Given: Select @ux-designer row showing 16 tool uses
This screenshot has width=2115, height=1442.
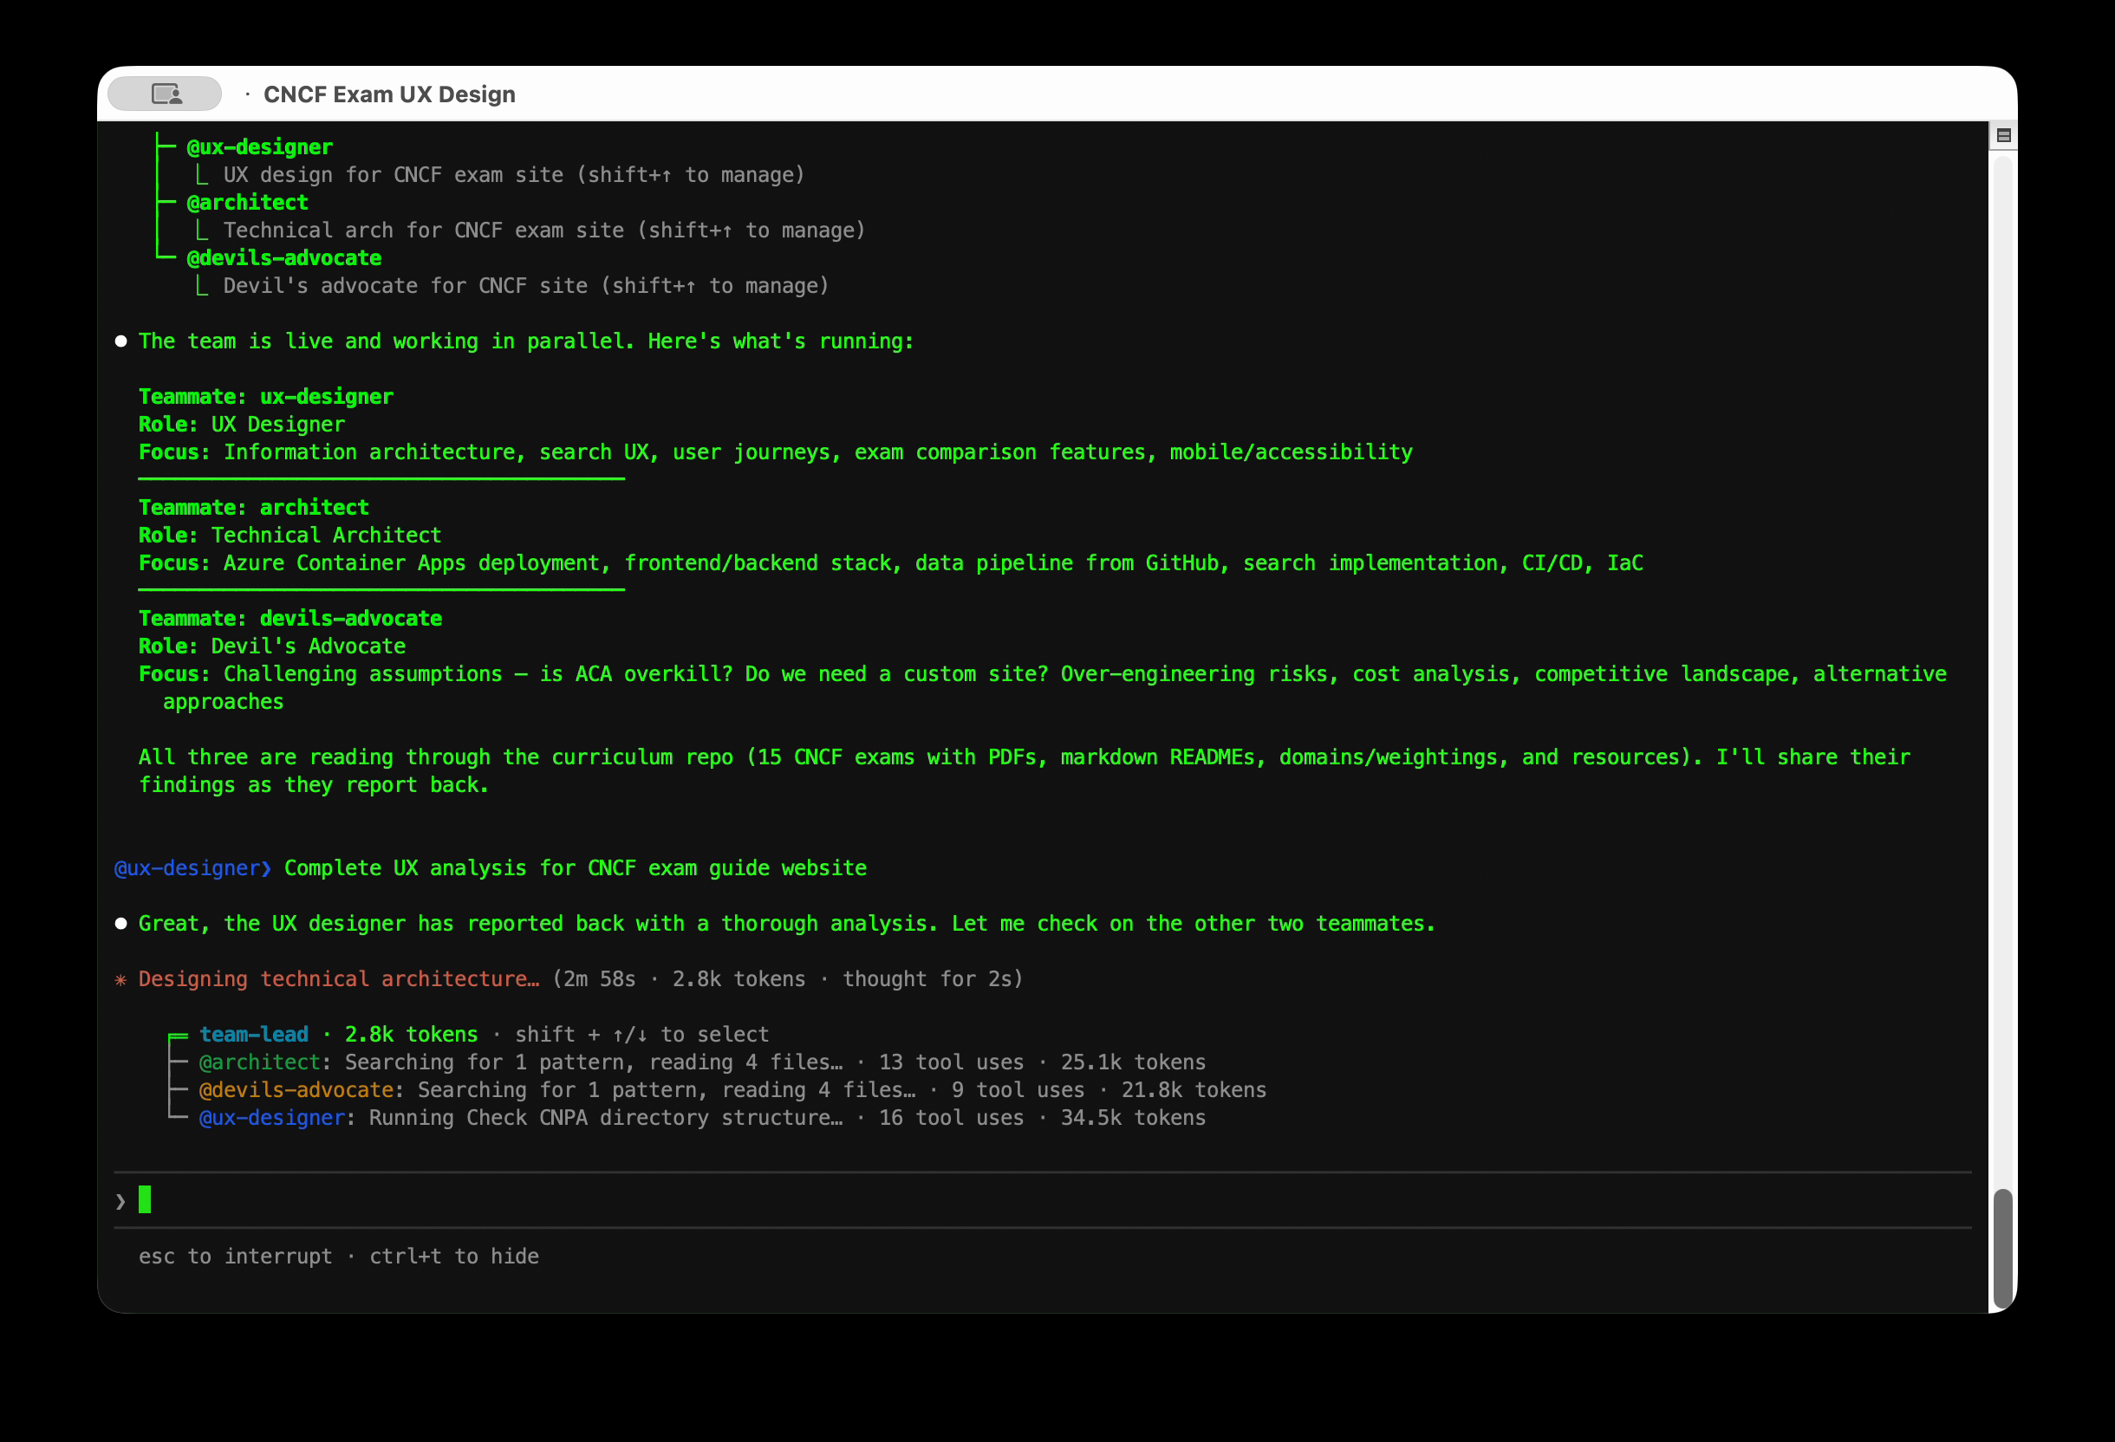Looking at the screenshot, I should point(271,1118).
